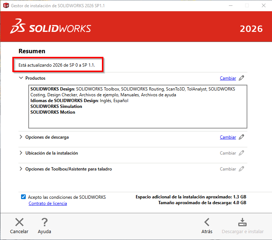
Task: Click Cambiar link for Productos
Action: [228, 78]
